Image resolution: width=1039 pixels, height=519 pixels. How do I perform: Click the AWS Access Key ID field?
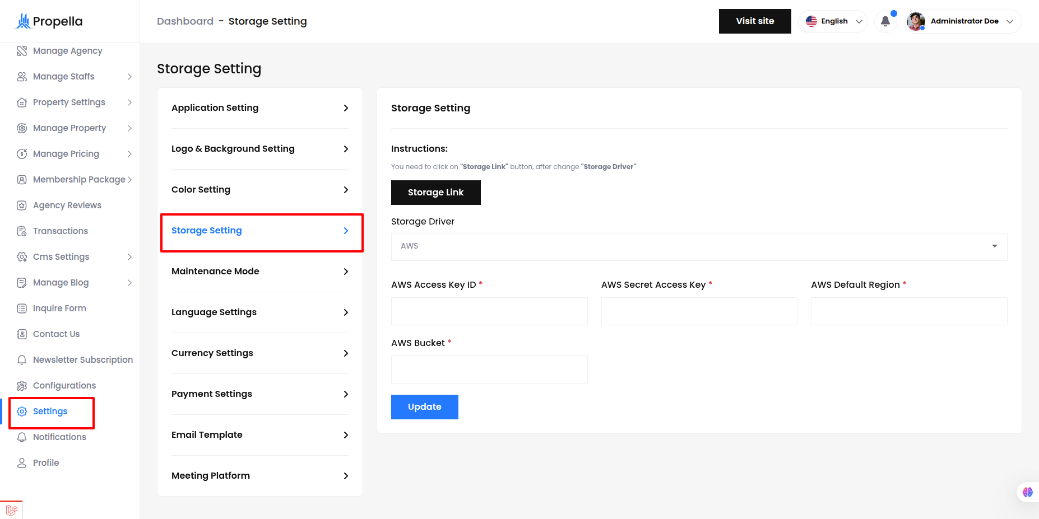(x=489, y=311)
